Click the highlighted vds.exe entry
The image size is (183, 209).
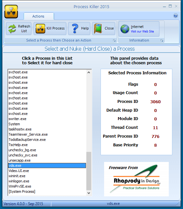point(47,166)
